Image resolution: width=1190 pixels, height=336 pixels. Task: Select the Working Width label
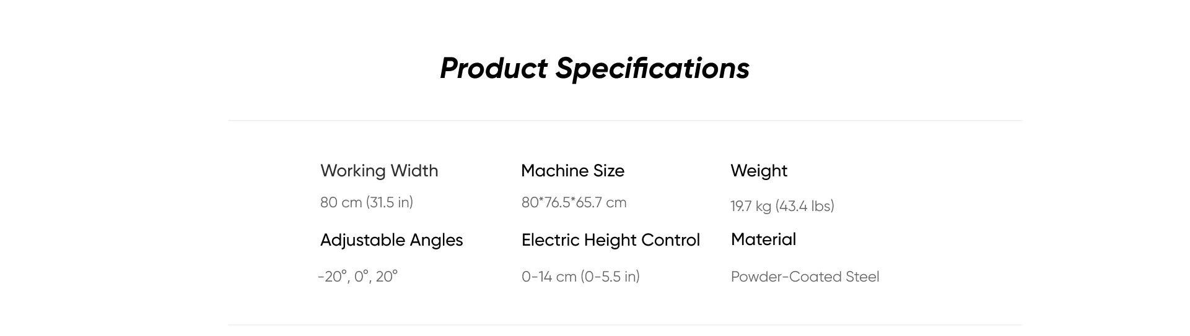point(379,171)
